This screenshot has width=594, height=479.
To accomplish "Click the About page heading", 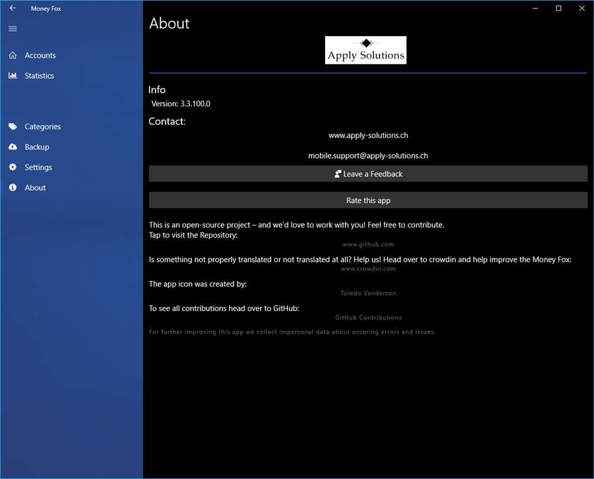I will [x=170, y=24].
